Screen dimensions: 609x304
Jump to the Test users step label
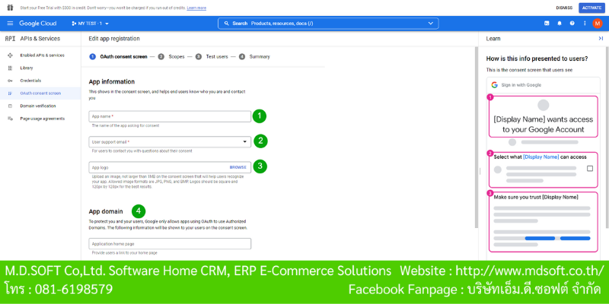coord(217,56)
